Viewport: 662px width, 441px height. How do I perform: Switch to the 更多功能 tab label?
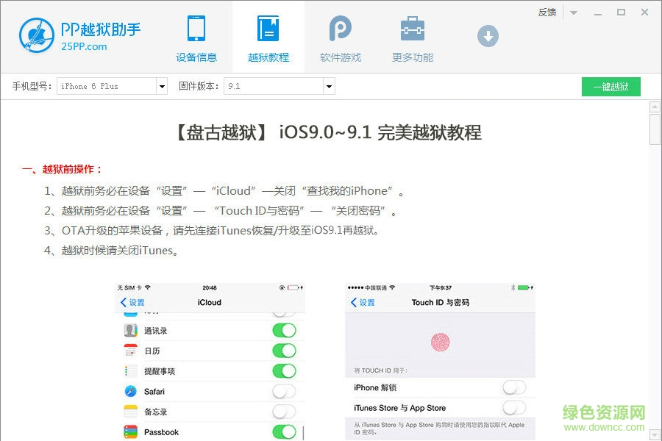click(x=413, y=57)
